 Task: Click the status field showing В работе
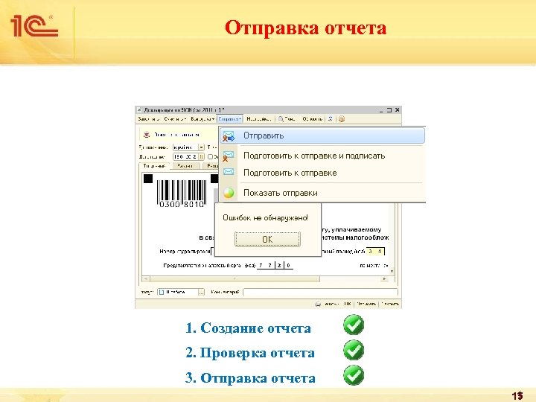[x=178, y=293]
